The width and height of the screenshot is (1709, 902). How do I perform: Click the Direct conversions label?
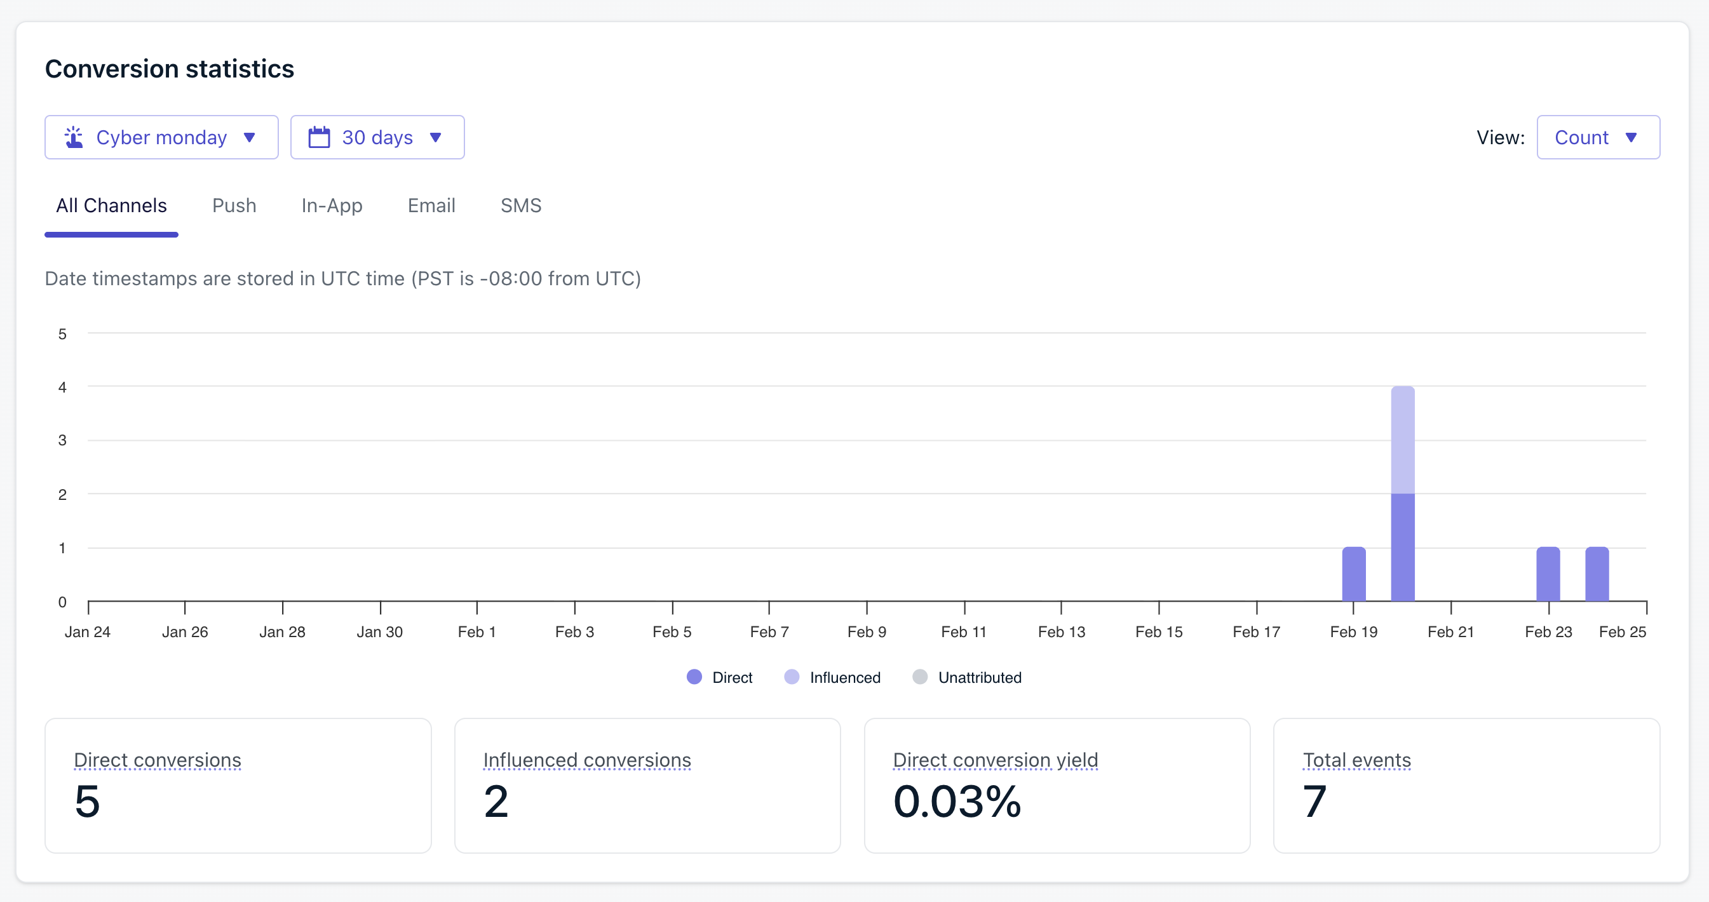pyautogui.click(x=157, y=760)
